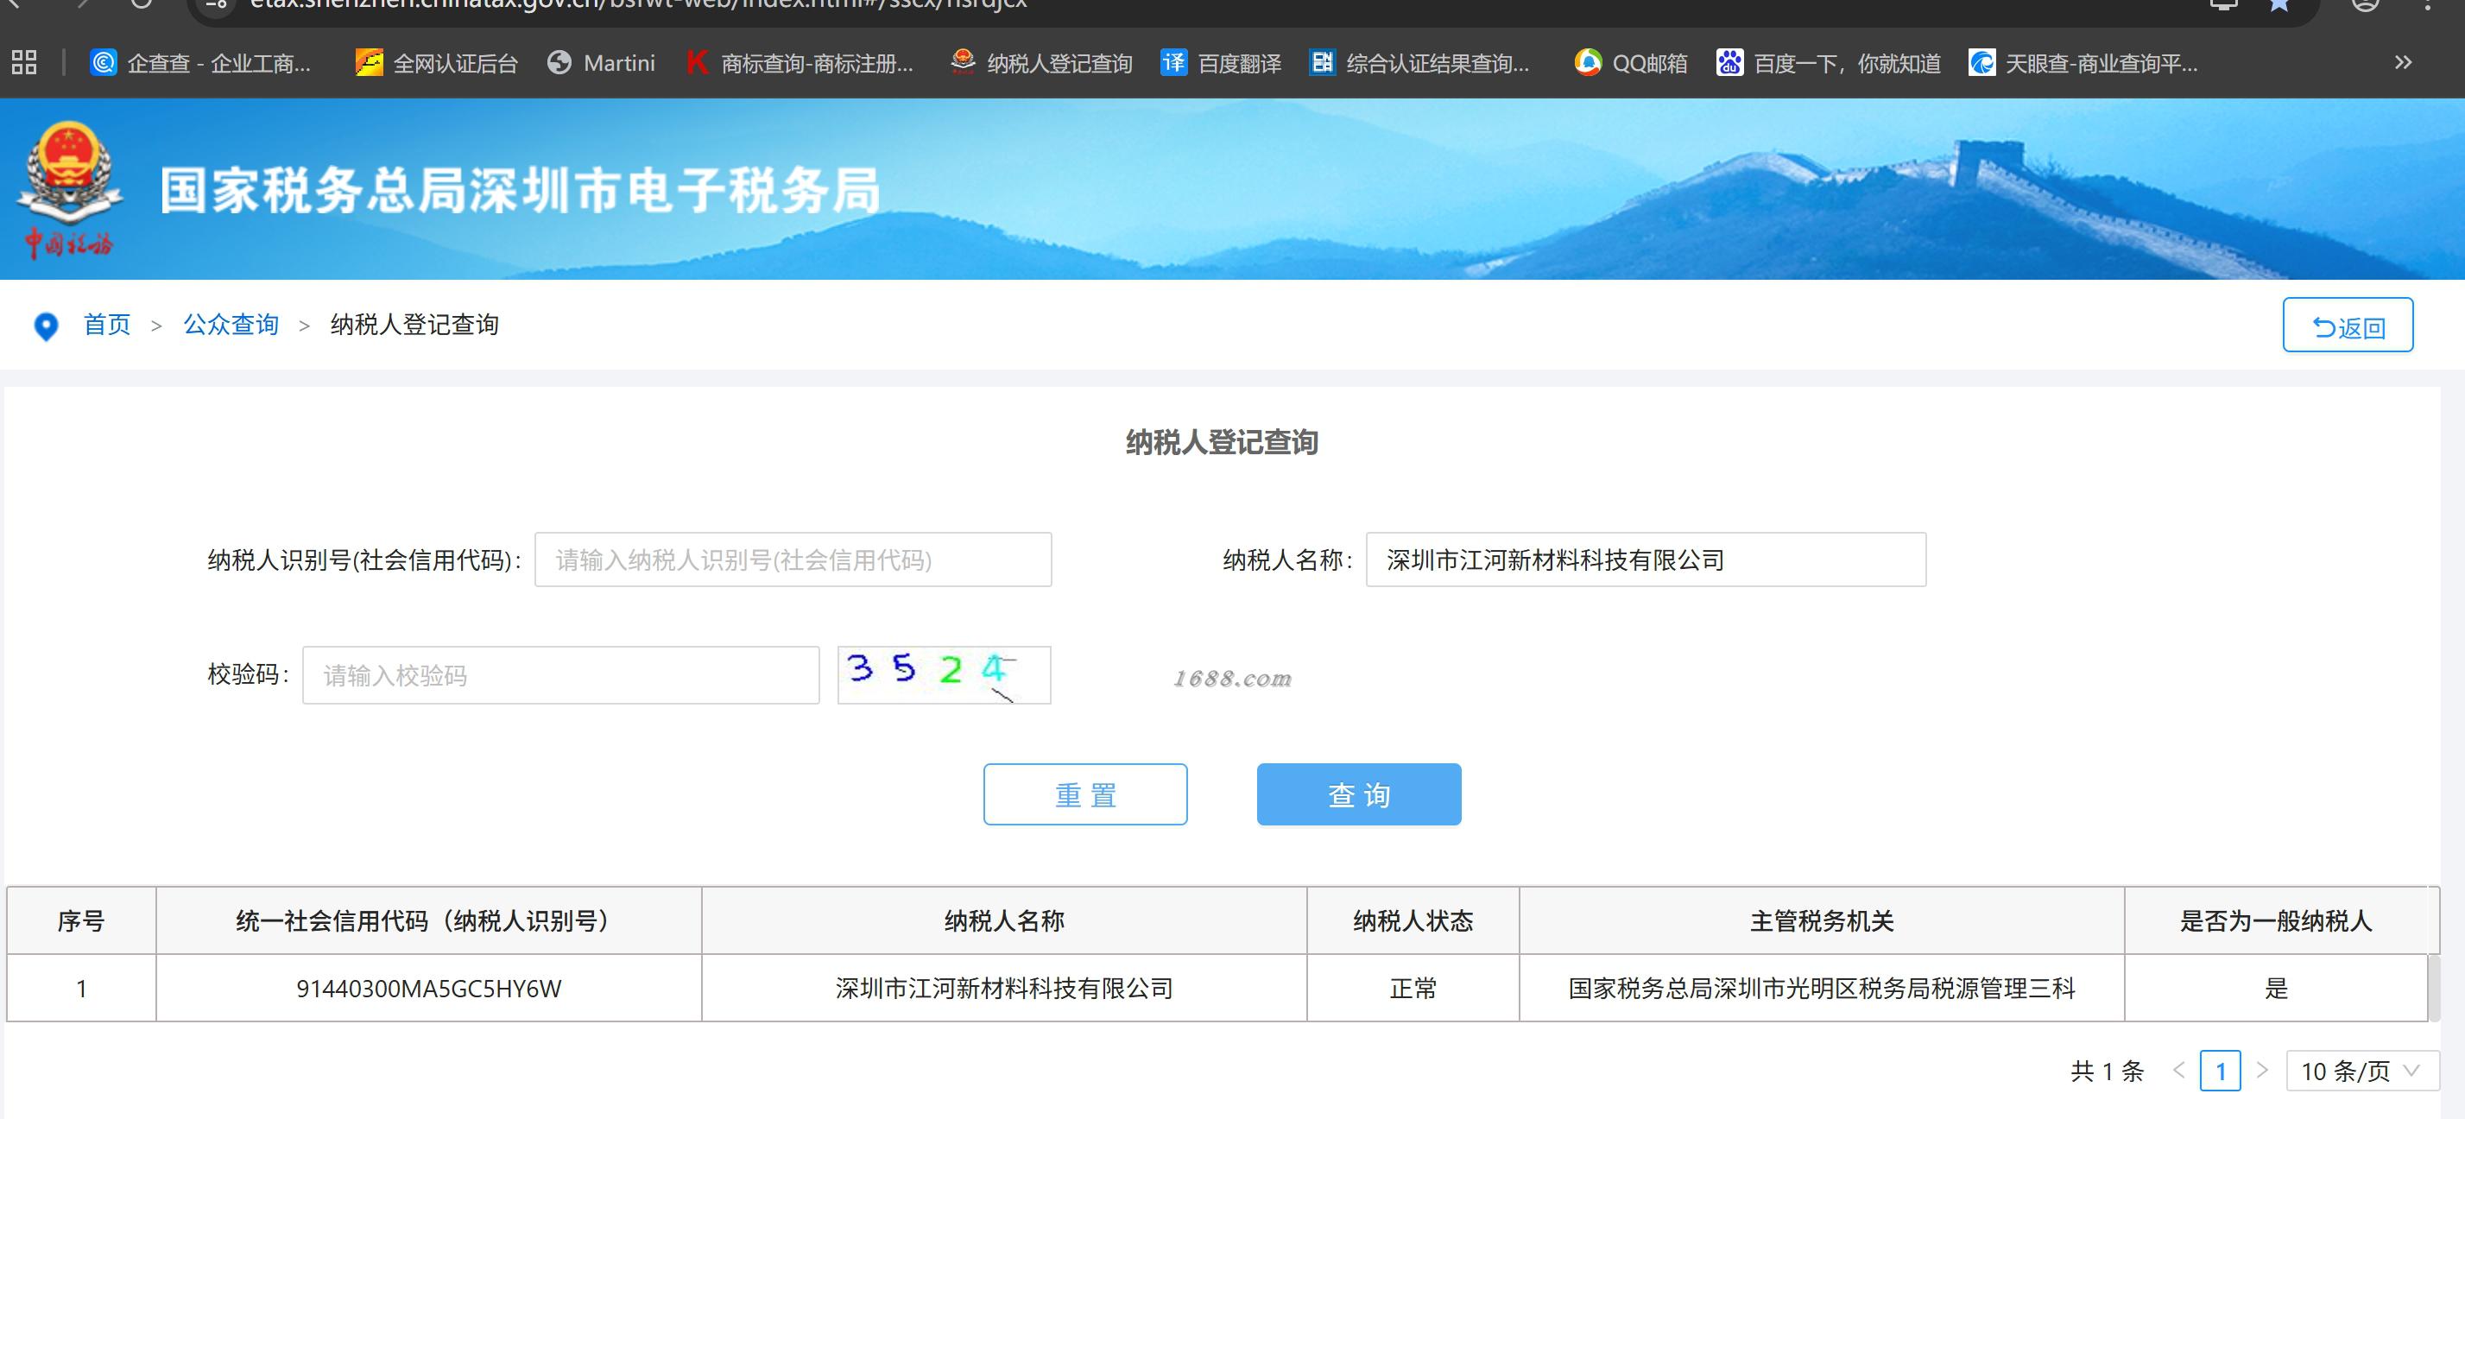Expand hidden bookmarks with double chevron
This screenshot has width=2465, height=1353.
tap(2403, 63)
